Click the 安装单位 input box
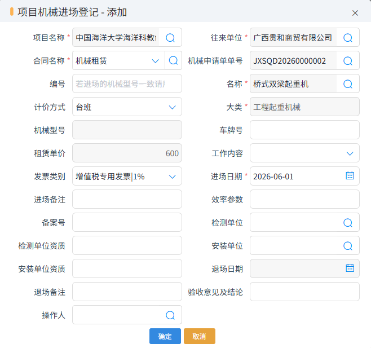Image resolution: width=371 pixels, height=348 pixels. [304, 245]
